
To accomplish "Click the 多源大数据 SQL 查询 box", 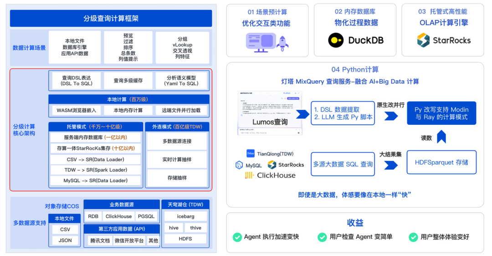I will (343, 164).
